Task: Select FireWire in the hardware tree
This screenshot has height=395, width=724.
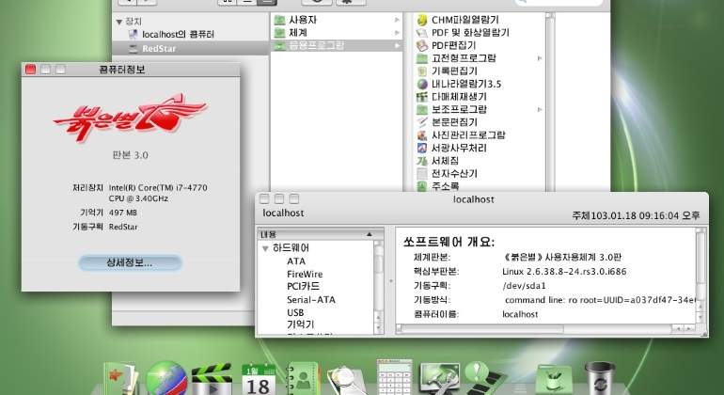Action: point(305,274)
